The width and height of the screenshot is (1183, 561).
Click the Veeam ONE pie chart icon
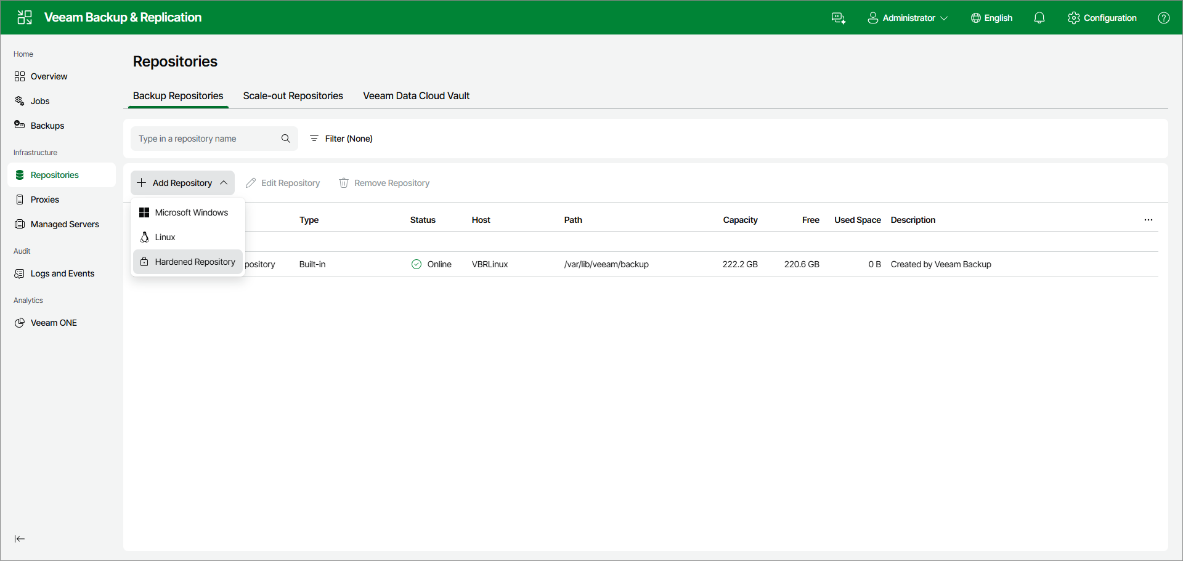[20, 323]
